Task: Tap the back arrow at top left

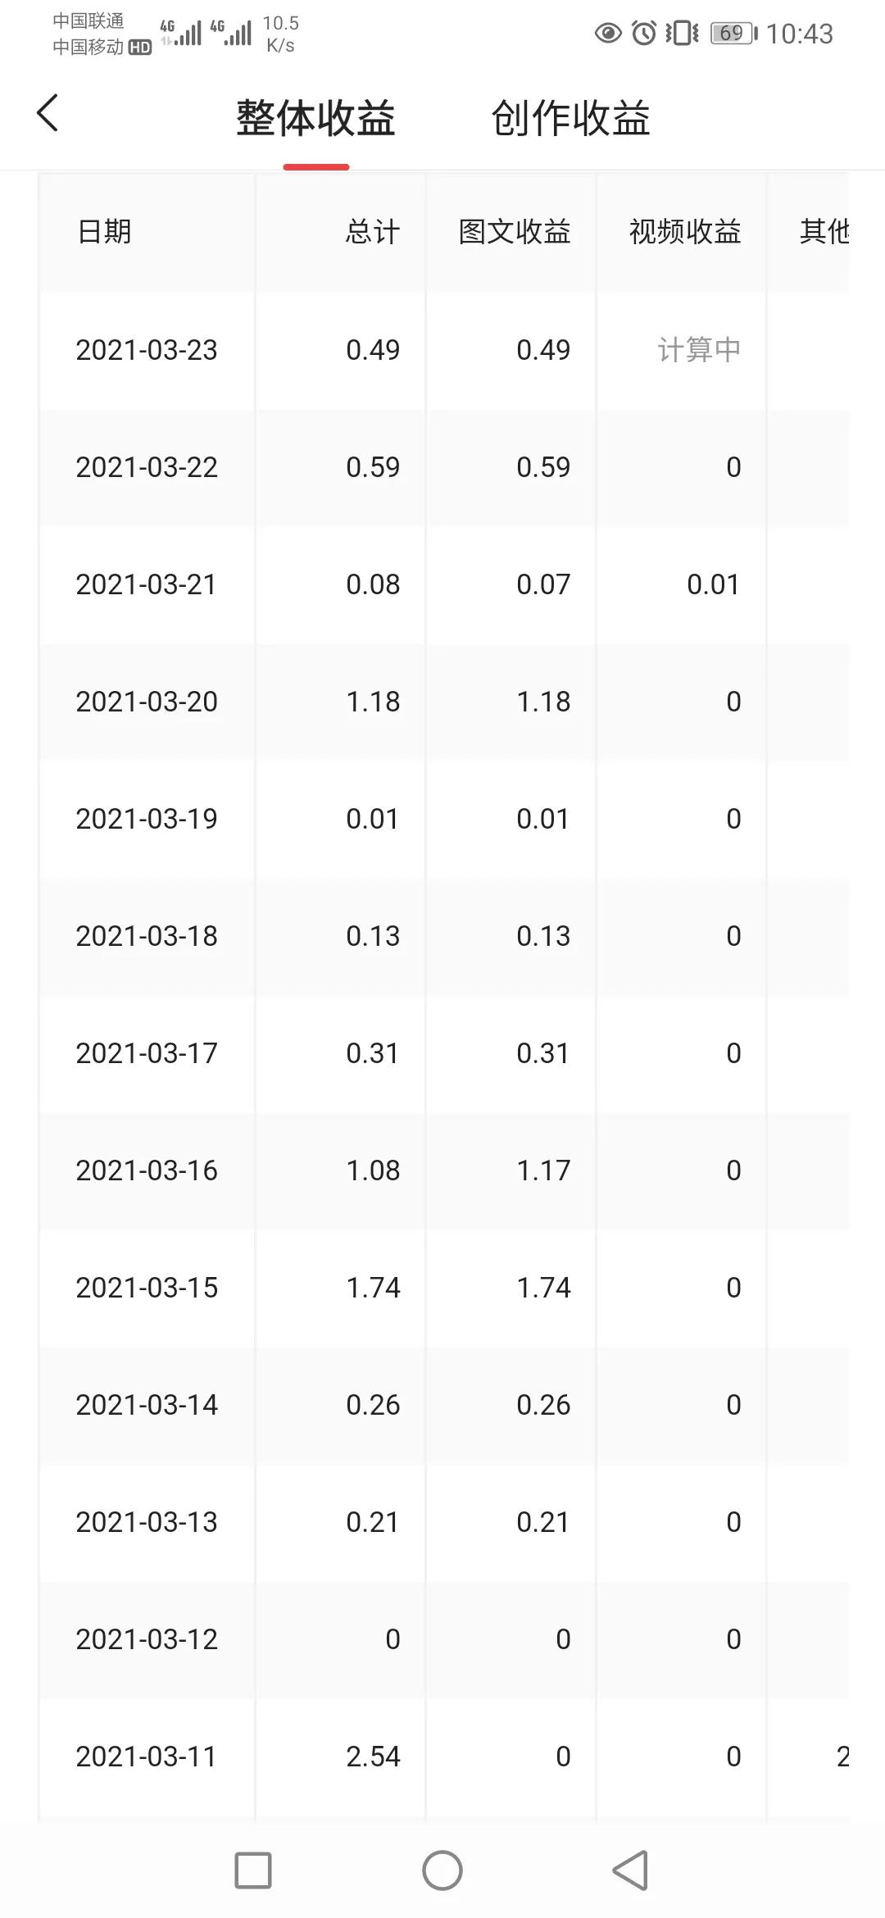Action: (48, 113)
